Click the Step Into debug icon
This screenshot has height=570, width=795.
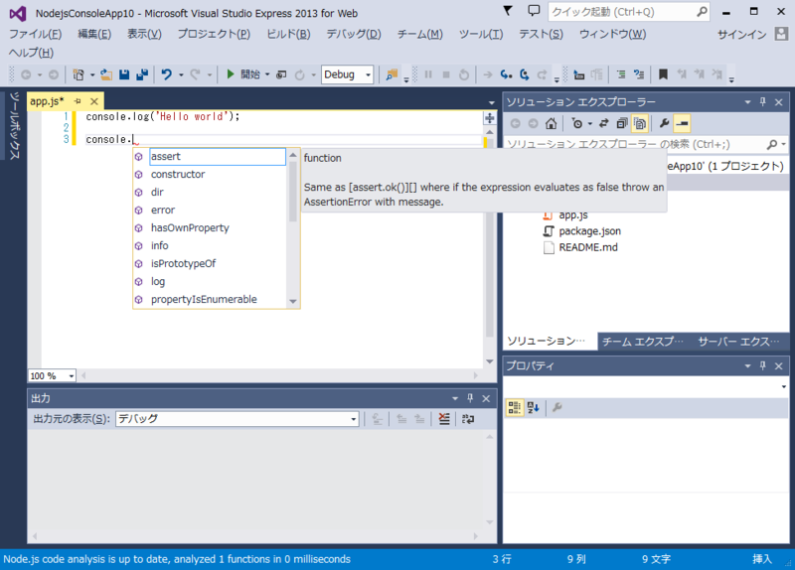(x=506, y=74)
